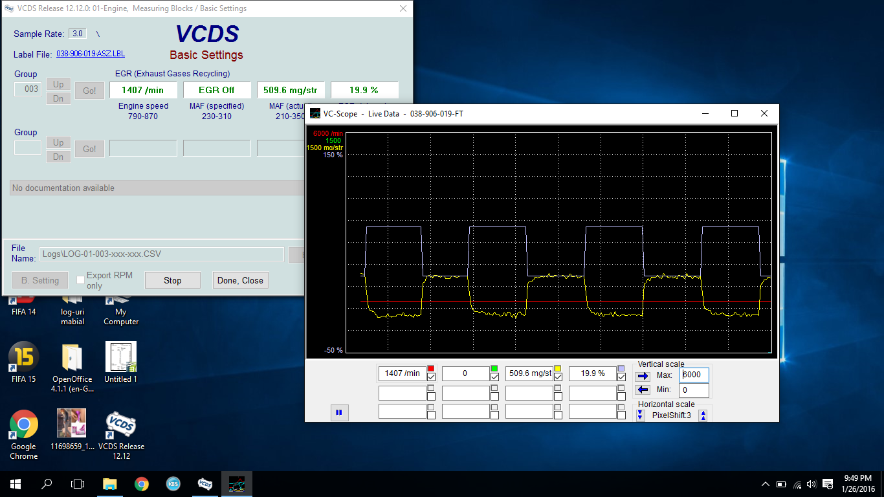Click the 1407 /min engine speed value in VCDS
The width and height of the screenshot is (884, 497).
[x=143, y=90]
